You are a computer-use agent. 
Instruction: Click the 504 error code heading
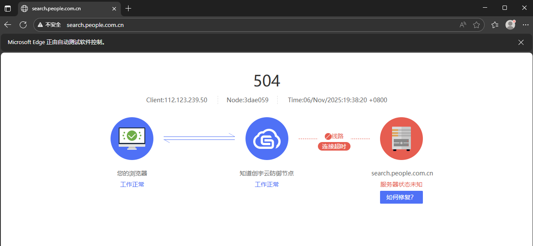point(266,81)
